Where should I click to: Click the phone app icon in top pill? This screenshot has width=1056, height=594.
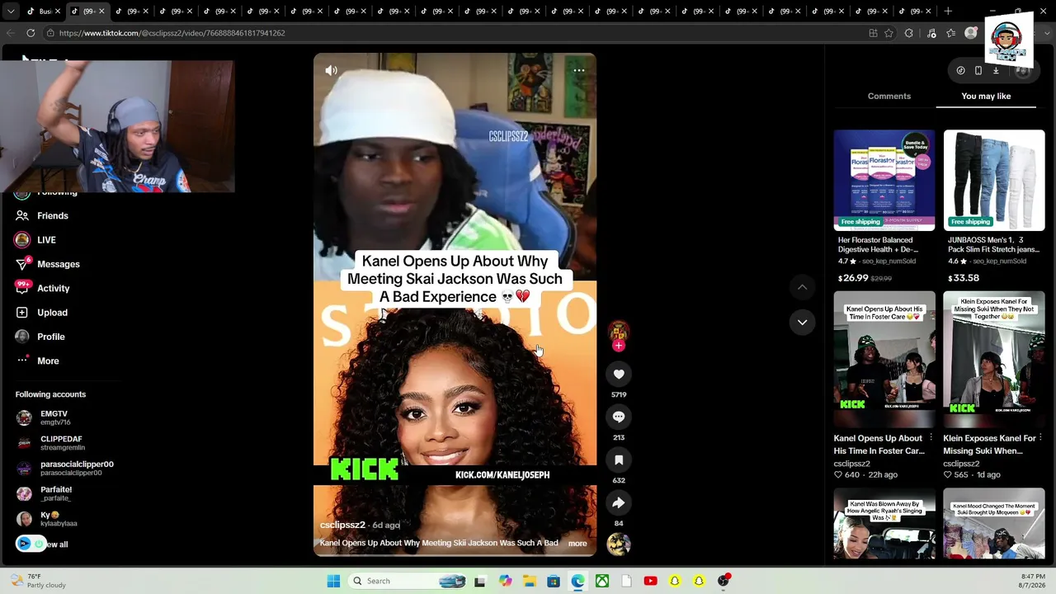point(978,71)
